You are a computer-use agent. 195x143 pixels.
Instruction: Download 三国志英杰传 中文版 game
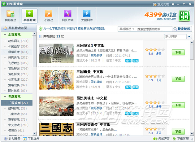(x=178, y=132)
